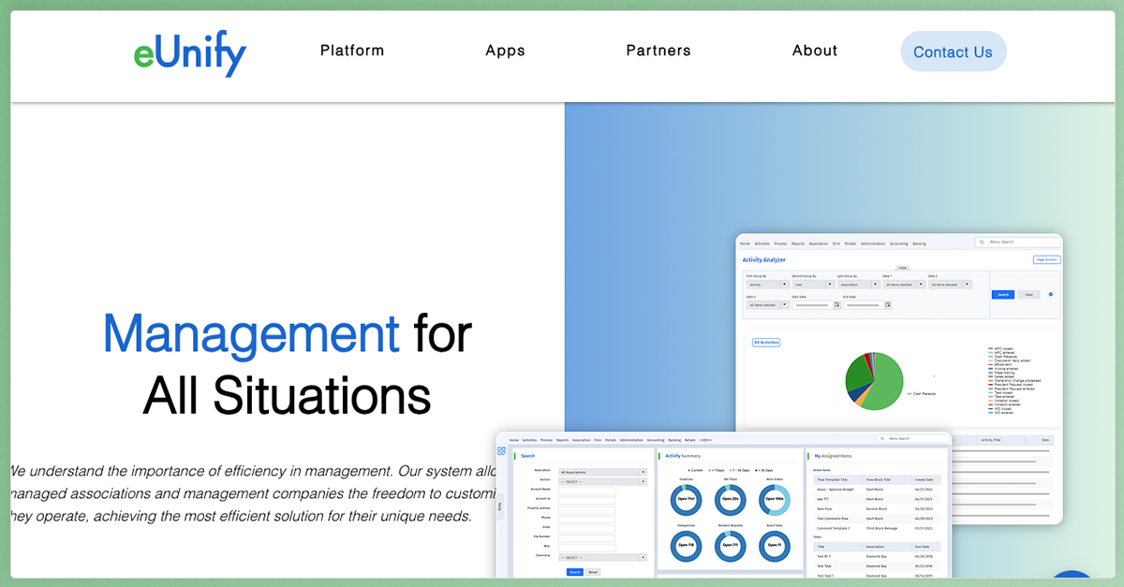The image size is (1124, 587).
Task: Select the All Activities chart label
Action: [766, 343]
